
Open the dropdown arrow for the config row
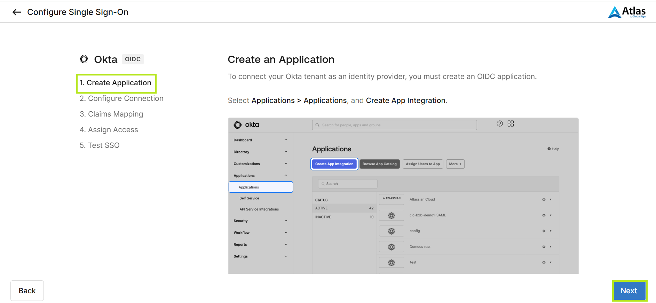point(551,231)
